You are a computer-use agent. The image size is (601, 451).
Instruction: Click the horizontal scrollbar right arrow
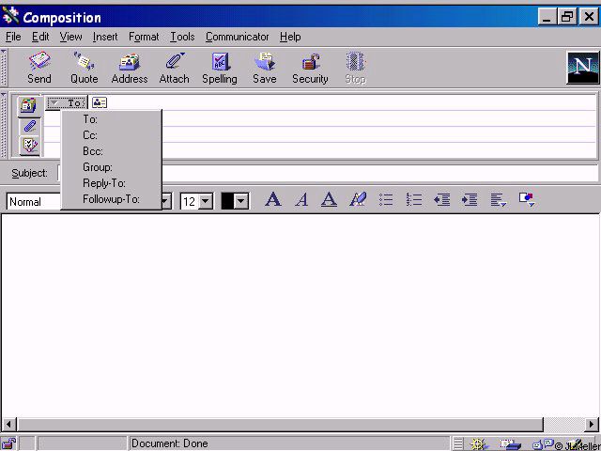[593, 425]
